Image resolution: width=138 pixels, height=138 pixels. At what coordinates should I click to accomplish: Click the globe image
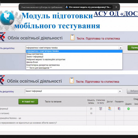pyautogui.click(x=7, y=18)
